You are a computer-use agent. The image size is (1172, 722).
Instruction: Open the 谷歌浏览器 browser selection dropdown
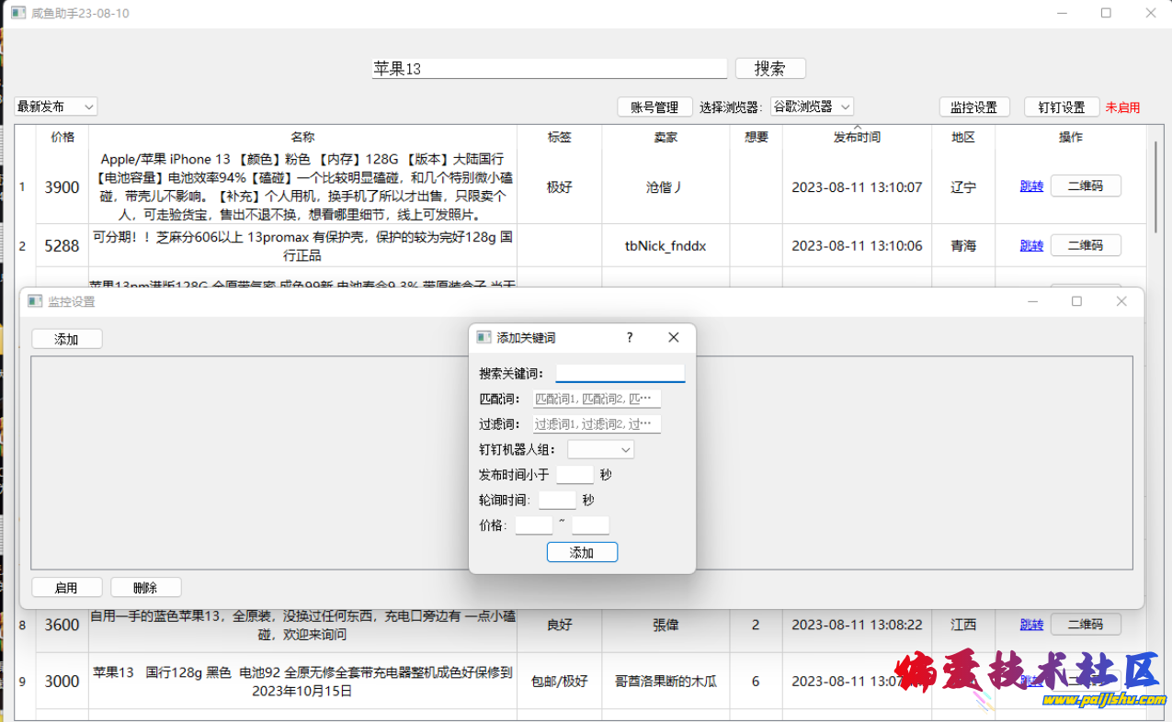click(x=812, y=106)
